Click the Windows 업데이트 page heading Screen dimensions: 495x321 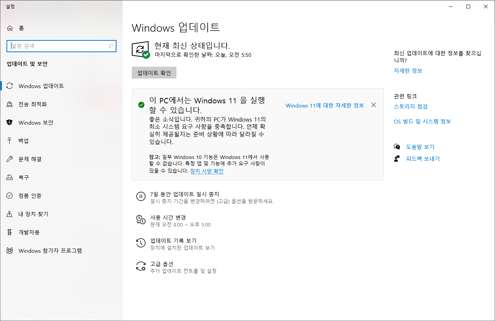176,28
